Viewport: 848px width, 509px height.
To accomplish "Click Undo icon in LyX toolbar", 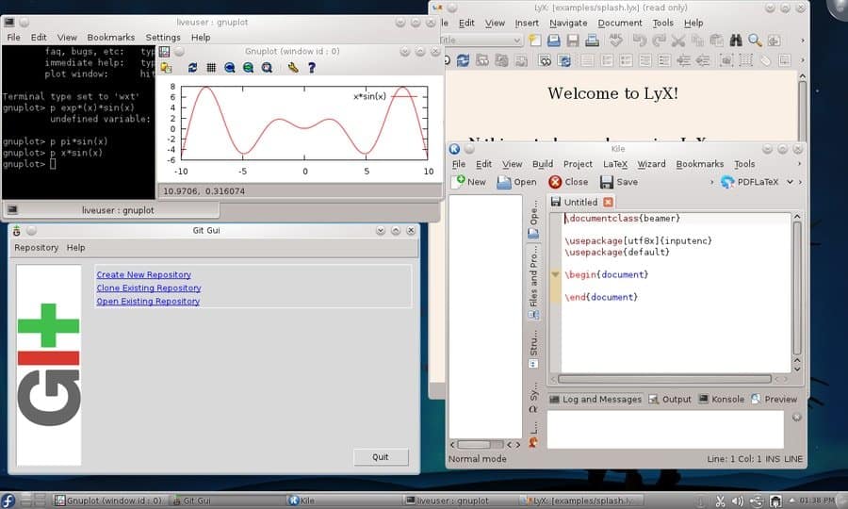I will 640,40.
